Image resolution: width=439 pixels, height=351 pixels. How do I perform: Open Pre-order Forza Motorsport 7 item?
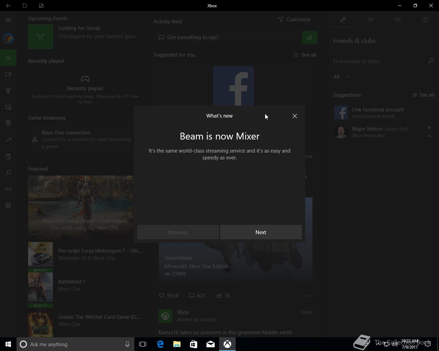[85, 254]
